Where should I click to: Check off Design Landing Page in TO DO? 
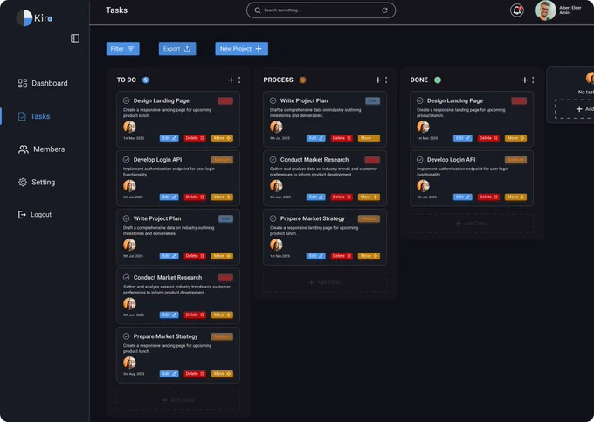pos(126,100)
